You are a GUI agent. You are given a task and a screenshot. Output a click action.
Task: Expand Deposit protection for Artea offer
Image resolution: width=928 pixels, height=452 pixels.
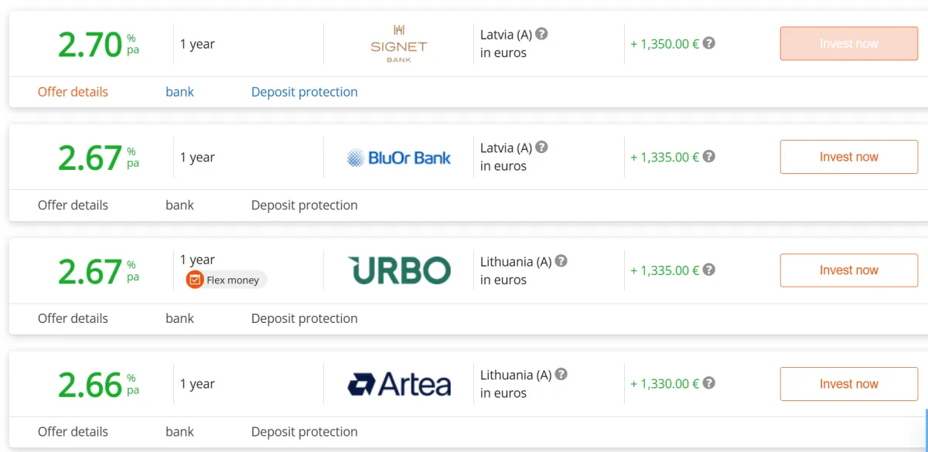click(304, 432)
